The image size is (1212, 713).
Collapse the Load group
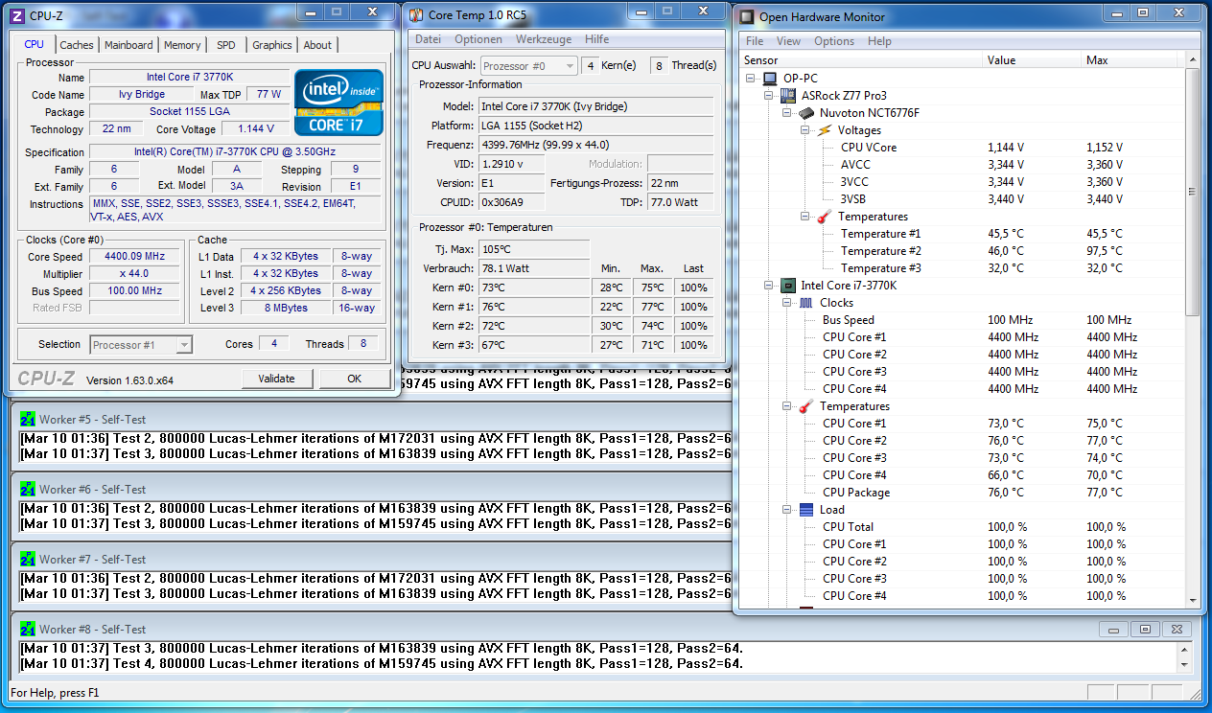click(787, 510)
